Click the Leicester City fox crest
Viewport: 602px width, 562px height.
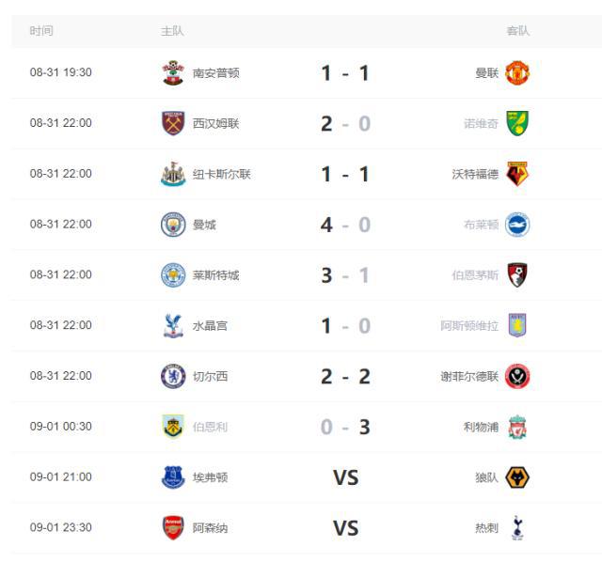[x=173, y=275]
